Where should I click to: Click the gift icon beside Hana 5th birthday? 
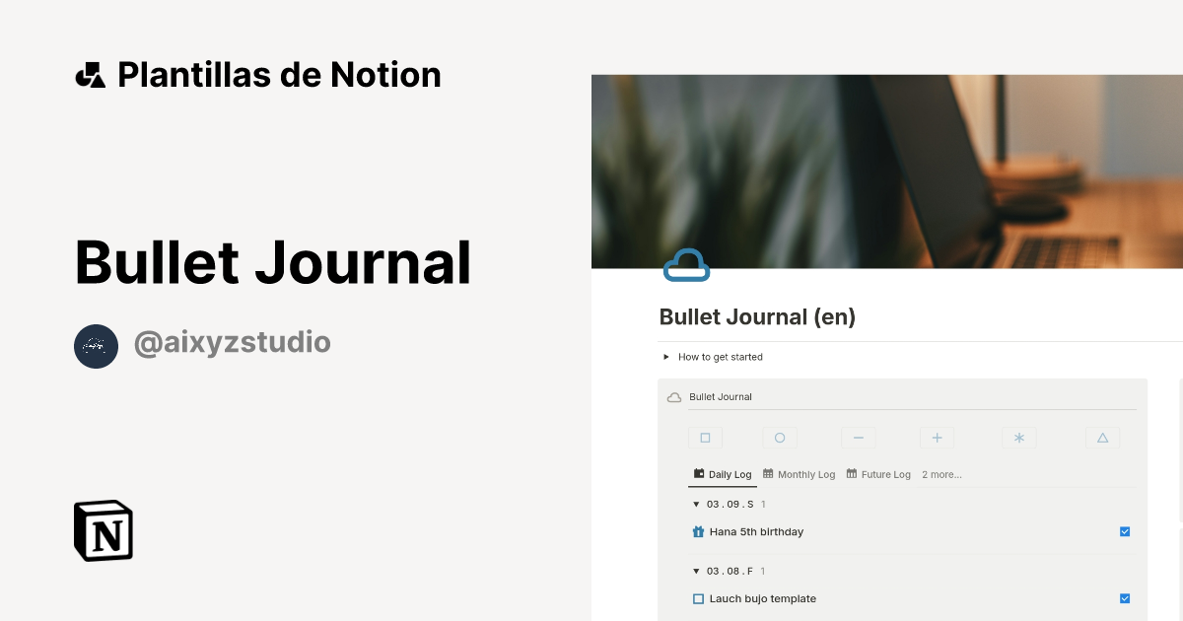coord(698,531)
